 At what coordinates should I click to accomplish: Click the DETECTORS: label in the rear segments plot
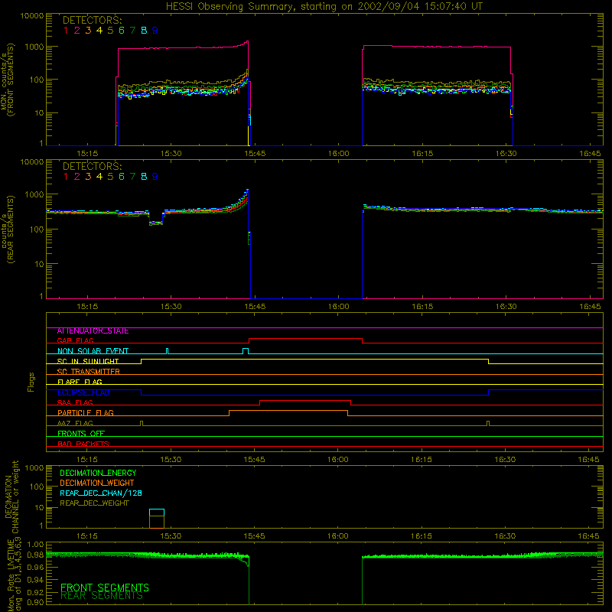[93, 166]
